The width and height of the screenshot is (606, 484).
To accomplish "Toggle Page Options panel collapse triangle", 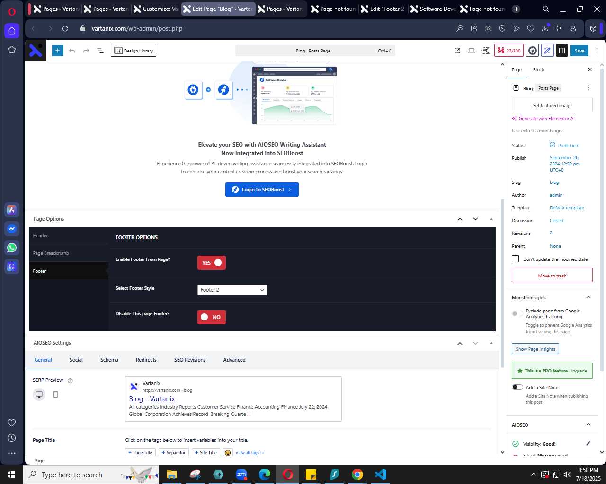I will pos(491,219).
